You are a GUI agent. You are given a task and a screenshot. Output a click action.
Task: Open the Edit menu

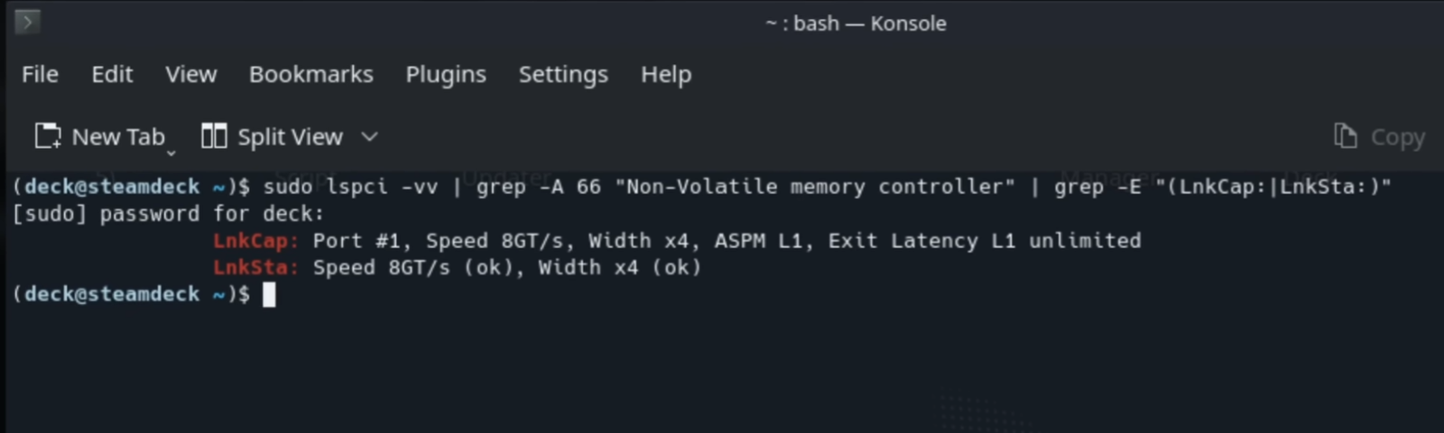pyautogui.click(x=112, y=74)
